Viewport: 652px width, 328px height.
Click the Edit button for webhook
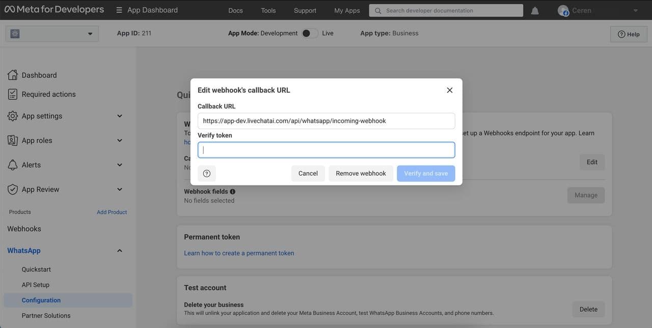[592, 162]
